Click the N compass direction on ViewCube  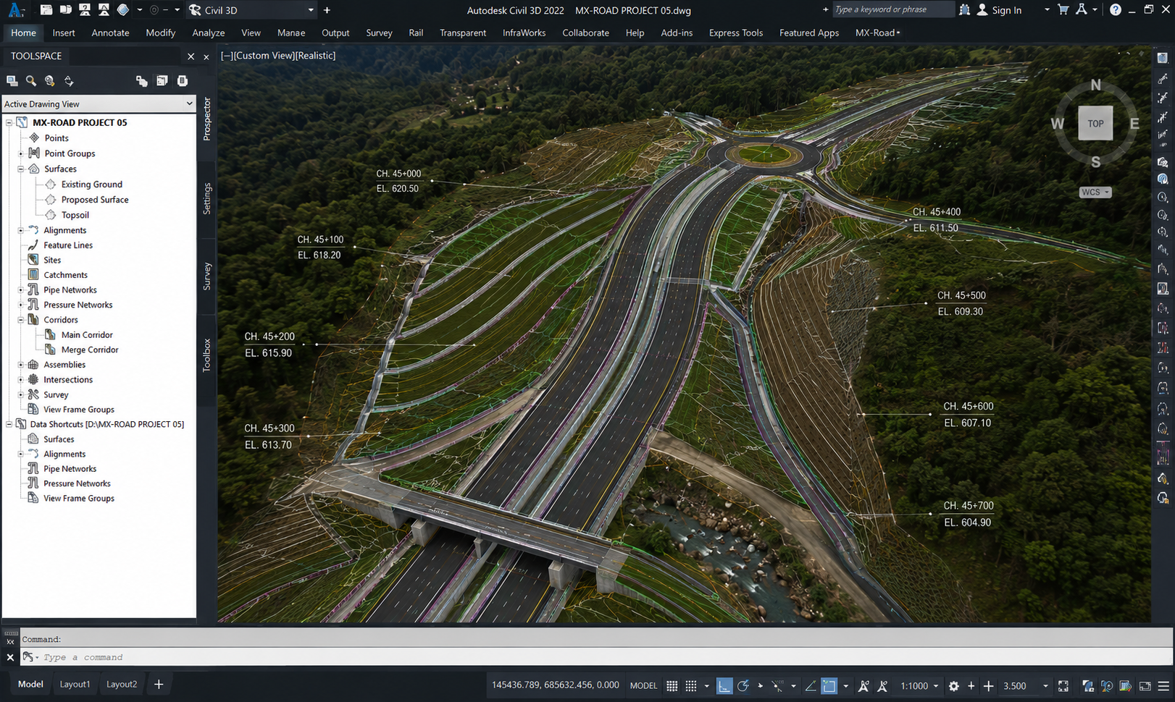(1095, 85)
